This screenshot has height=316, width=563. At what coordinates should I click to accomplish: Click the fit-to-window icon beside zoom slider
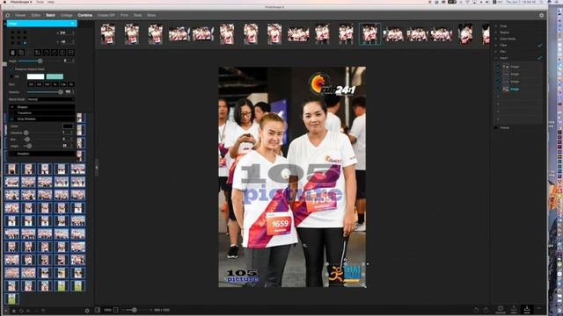(115, 310)
